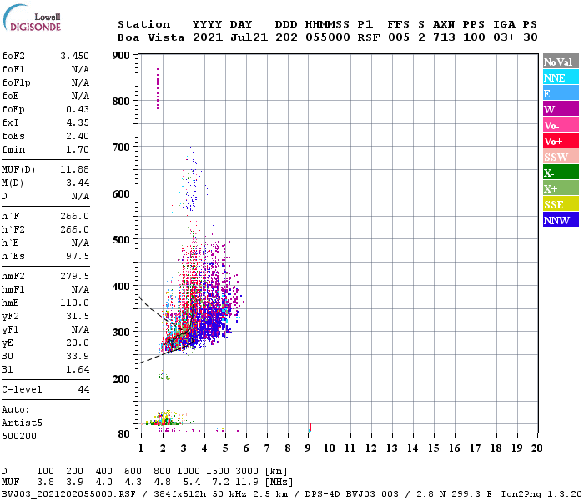Select the X+ light green legend swatch
This screenshot has width=584, height=500.
coord(561,187)
